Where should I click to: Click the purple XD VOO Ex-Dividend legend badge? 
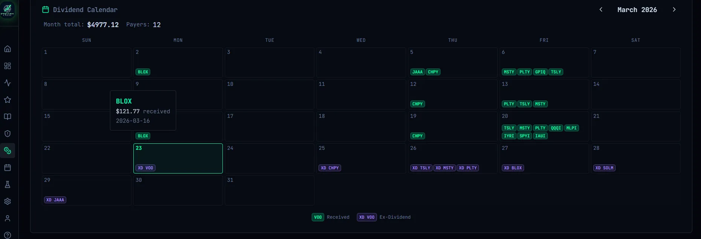coord(367,217)
